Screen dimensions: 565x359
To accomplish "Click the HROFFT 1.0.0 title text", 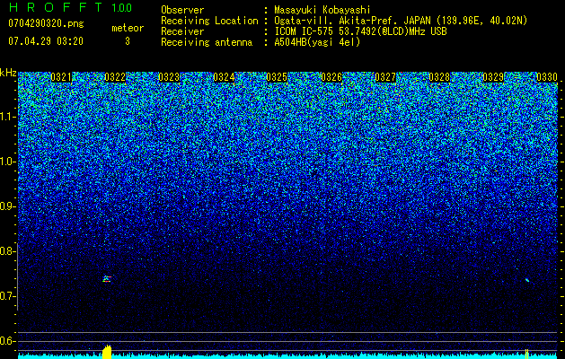I will 71,7.
